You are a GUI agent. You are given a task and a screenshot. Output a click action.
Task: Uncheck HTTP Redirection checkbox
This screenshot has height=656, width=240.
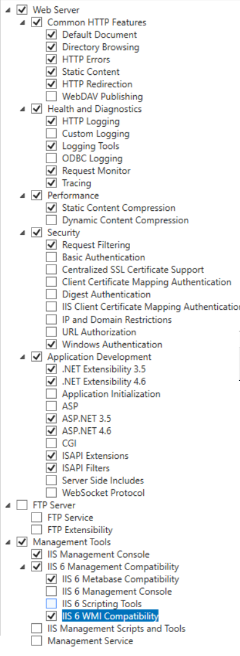click(x=51, y=83)
